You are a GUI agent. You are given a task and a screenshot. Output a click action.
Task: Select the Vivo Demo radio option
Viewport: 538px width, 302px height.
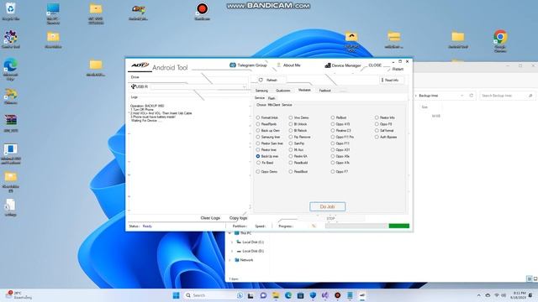(x=291, y=117)
